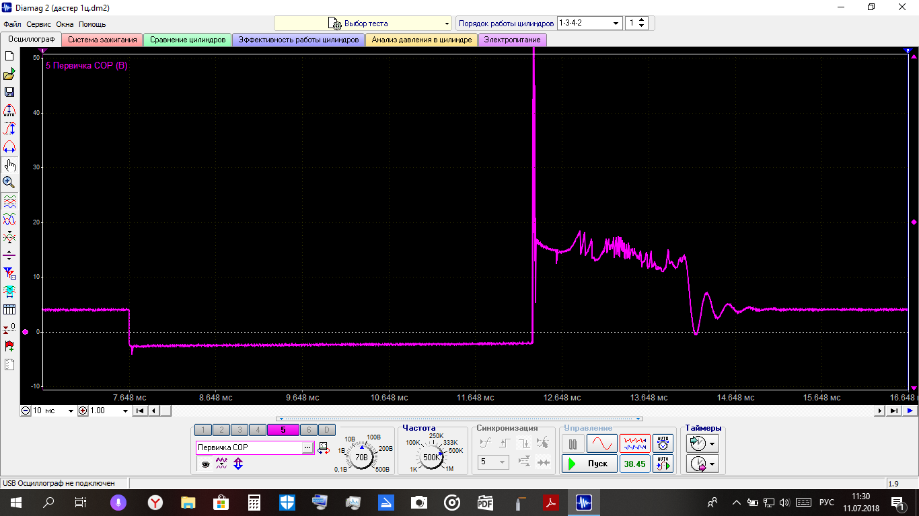Image resolution: width=919 pixels, height=516 pixels.
Task: Click the pause button in Управление
Action: click(x=573, y=443)
